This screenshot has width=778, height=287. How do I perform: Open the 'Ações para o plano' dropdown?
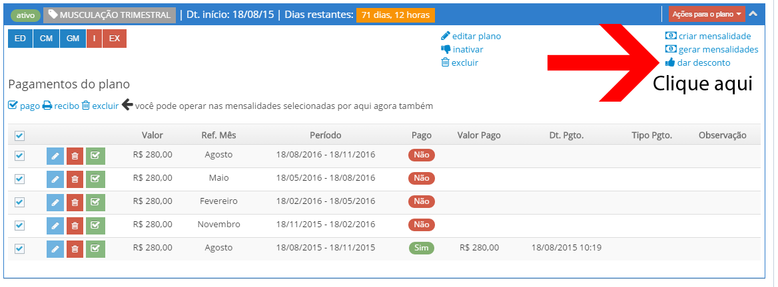pos(706,14)
